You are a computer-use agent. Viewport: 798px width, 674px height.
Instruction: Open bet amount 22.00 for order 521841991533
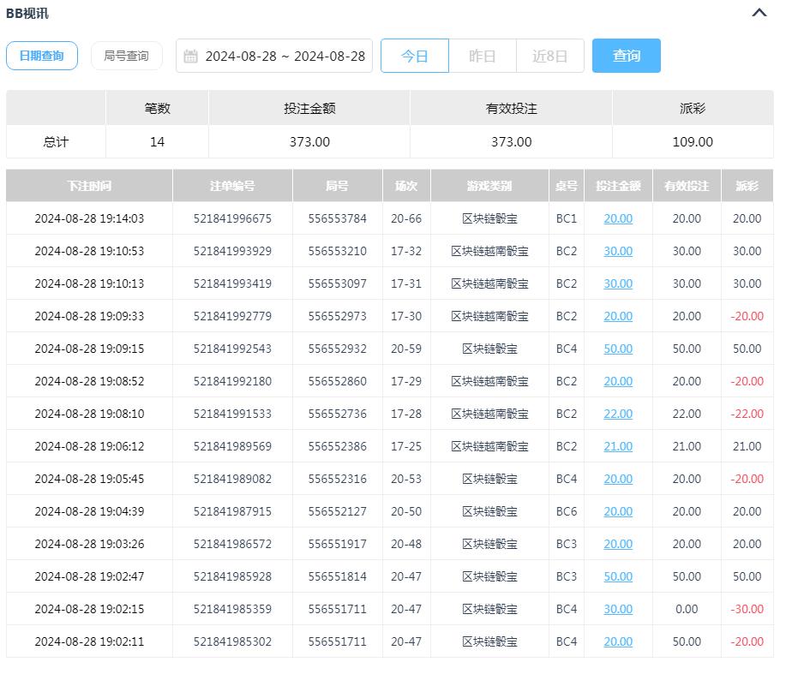617,414
